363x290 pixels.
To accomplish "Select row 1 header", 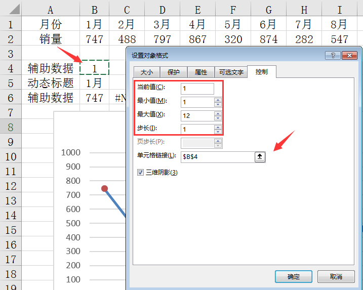I will [x=11, y=24].
